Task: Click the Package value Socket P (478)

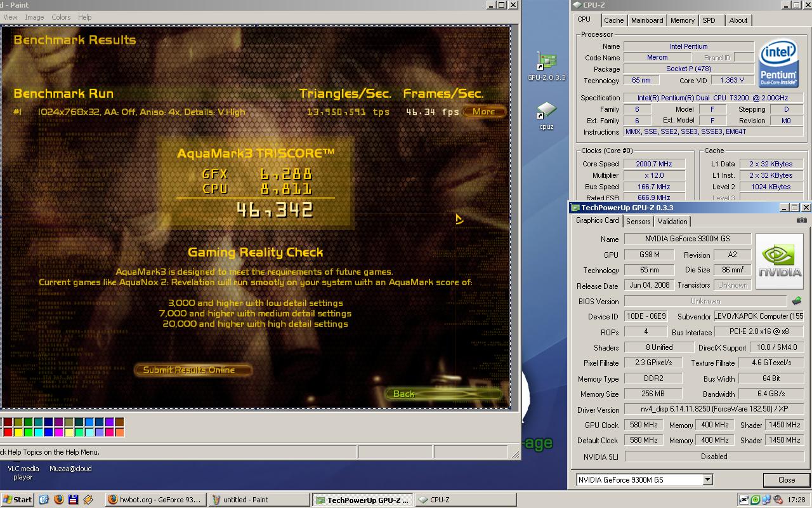Action: pyautogui.click(x=688, y=69)
